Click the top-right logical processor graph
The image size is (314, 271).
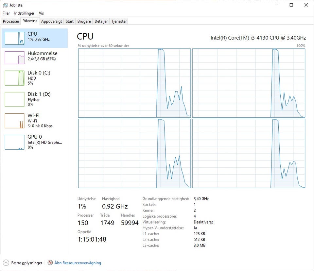coord(249,83)
